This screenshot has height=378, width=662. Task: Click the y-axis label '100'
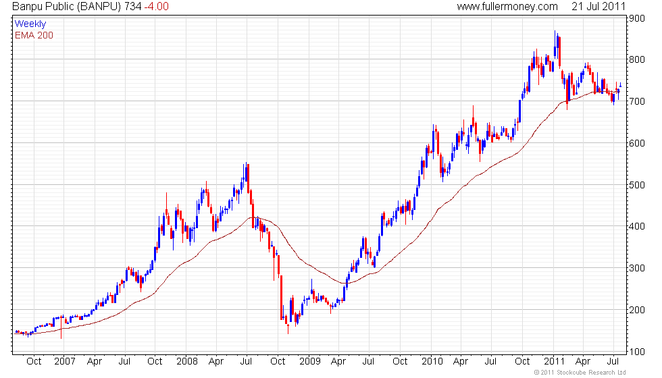coord(636,352)
